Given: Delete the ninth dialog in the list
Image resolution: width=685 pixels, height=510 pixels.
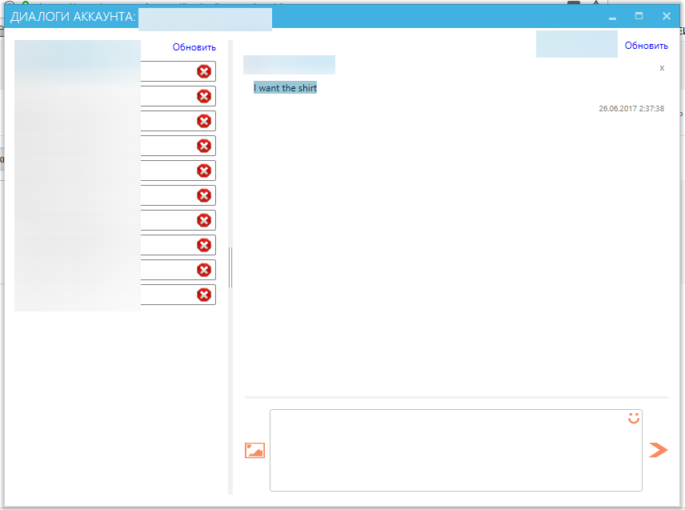Looking at the screenshot, I should 204,270.
